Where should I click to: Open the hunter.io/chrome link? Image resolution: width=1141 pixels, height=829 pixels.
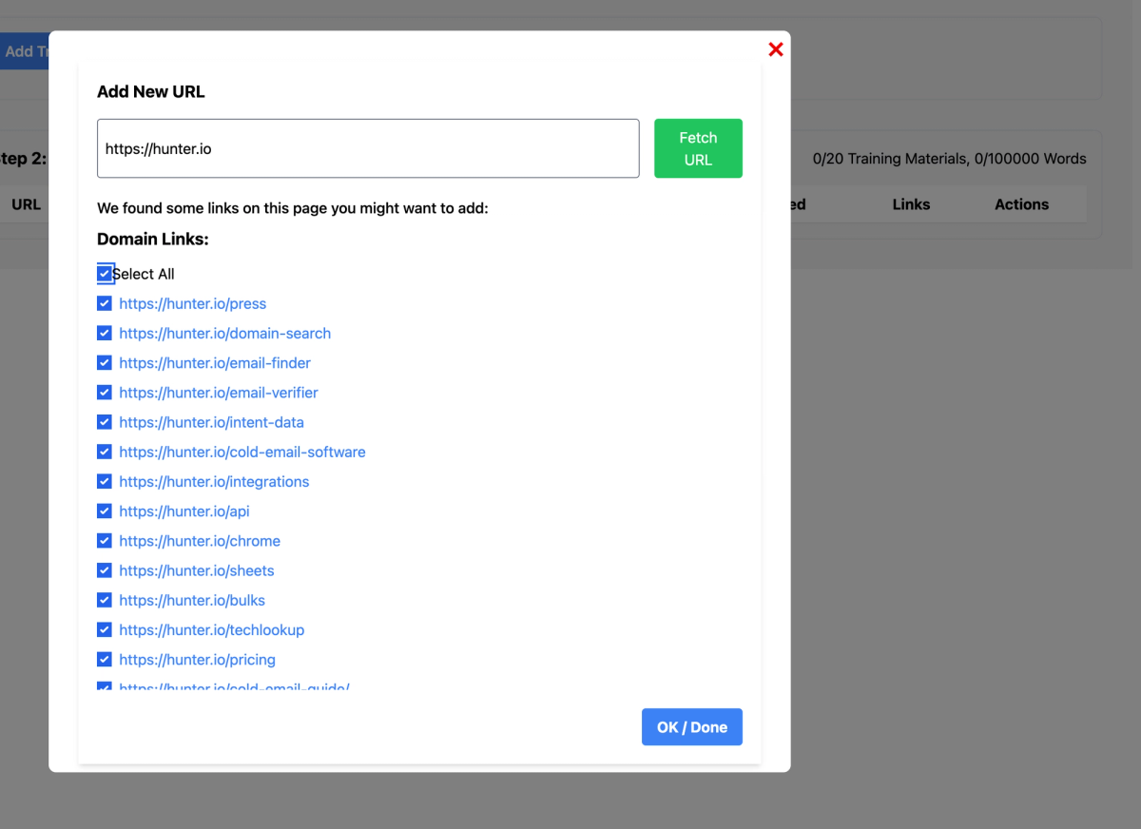tap(200, 541)
